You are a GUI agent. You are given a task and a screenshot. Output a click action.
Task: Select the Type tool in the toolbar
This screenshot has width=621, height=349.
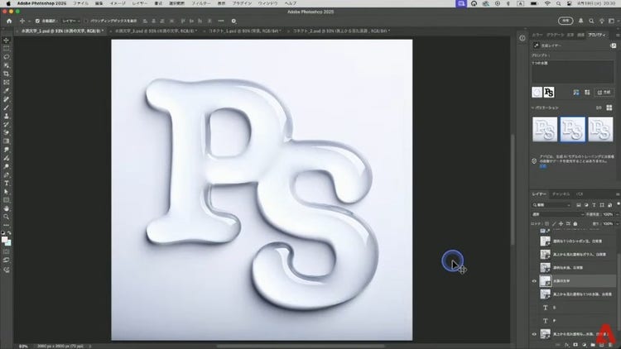[6, 183]
